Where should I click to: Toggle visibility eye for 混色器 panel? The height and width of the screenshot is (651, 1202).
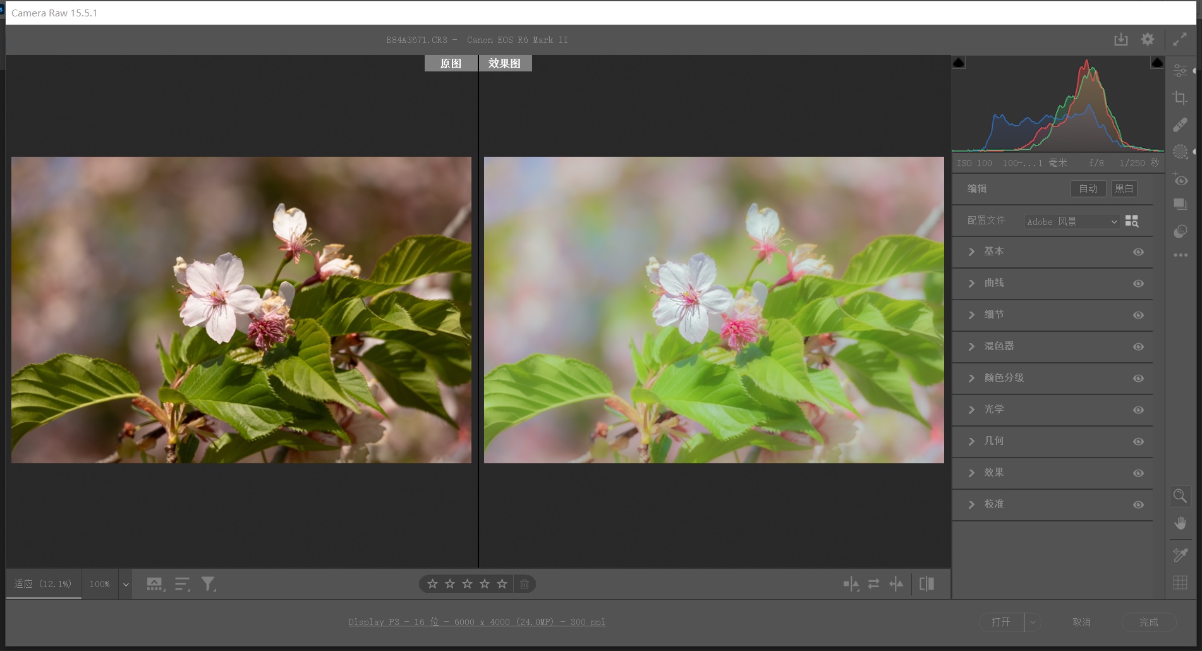(x=1138, y=347)
